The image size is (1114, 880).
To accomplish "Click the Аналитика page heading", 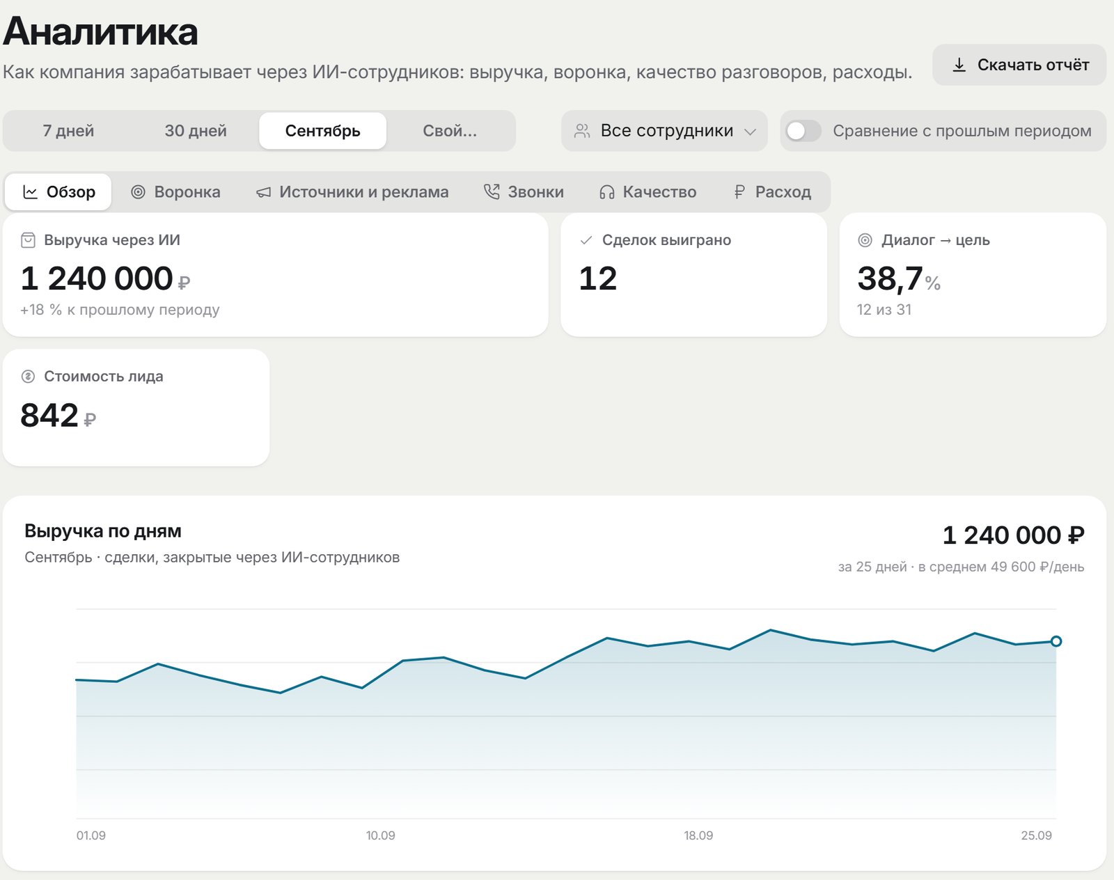I will (100, 31).
